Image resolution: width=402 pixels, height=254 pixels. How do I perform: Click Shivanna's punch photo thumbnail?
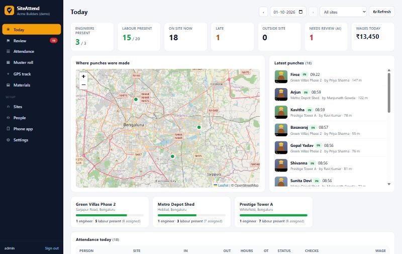pos(281,165)
